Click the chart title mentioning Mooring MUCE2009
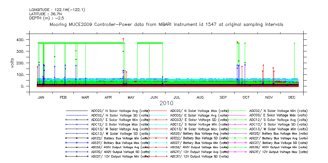Screen dimensions: 328x163 [166, 25]
